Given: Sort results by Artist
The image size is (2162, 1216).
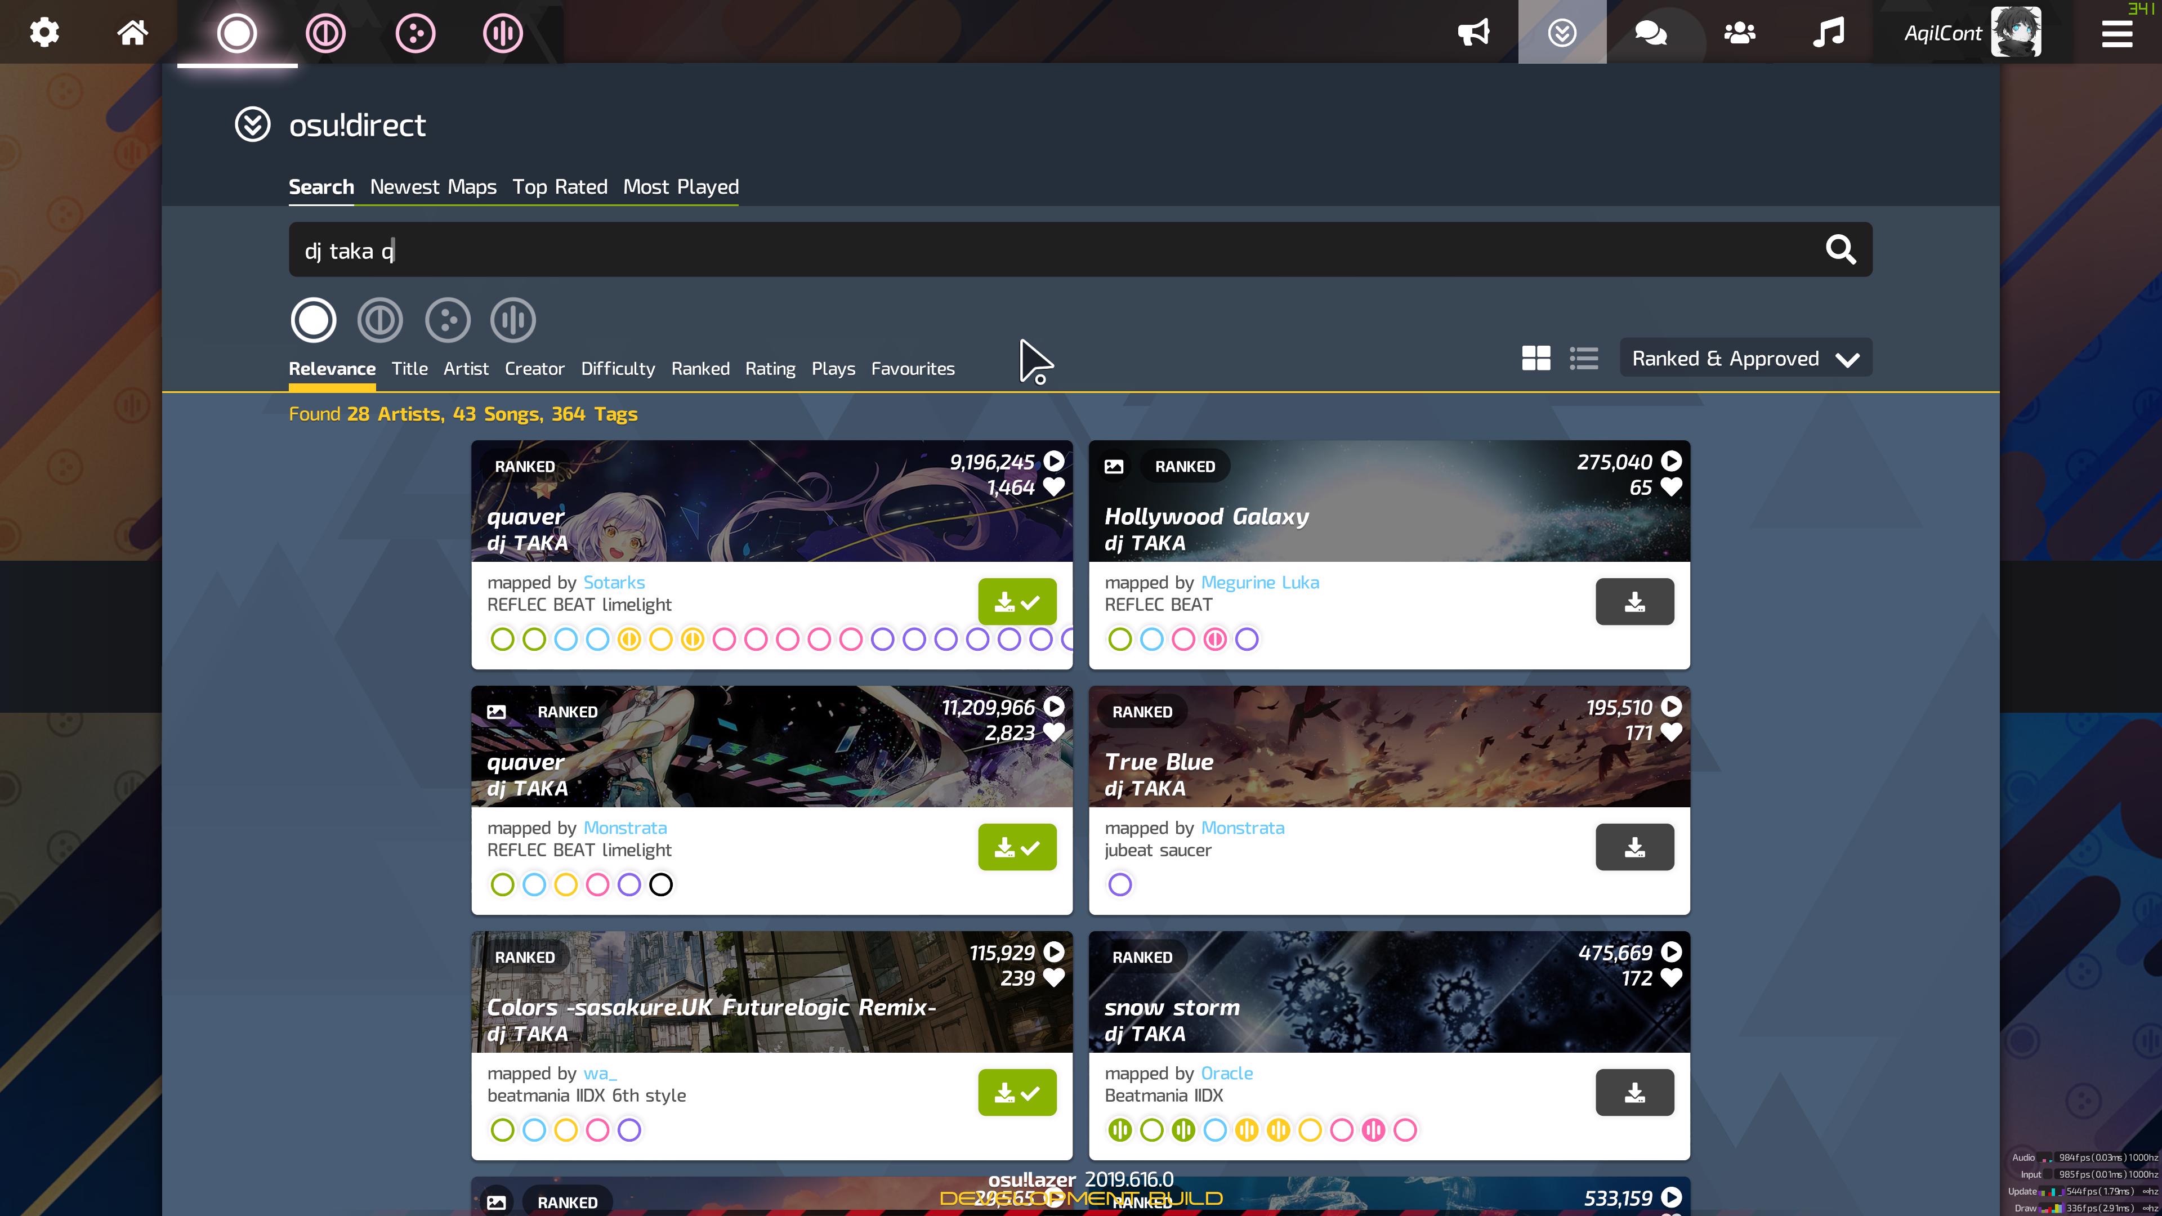Looking at the screenshot, I should point(466,368).
